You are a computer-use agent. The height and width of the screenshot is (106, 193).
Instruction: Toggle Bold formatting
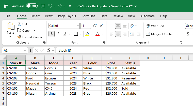pyautogui.click(x=52, y=34)
